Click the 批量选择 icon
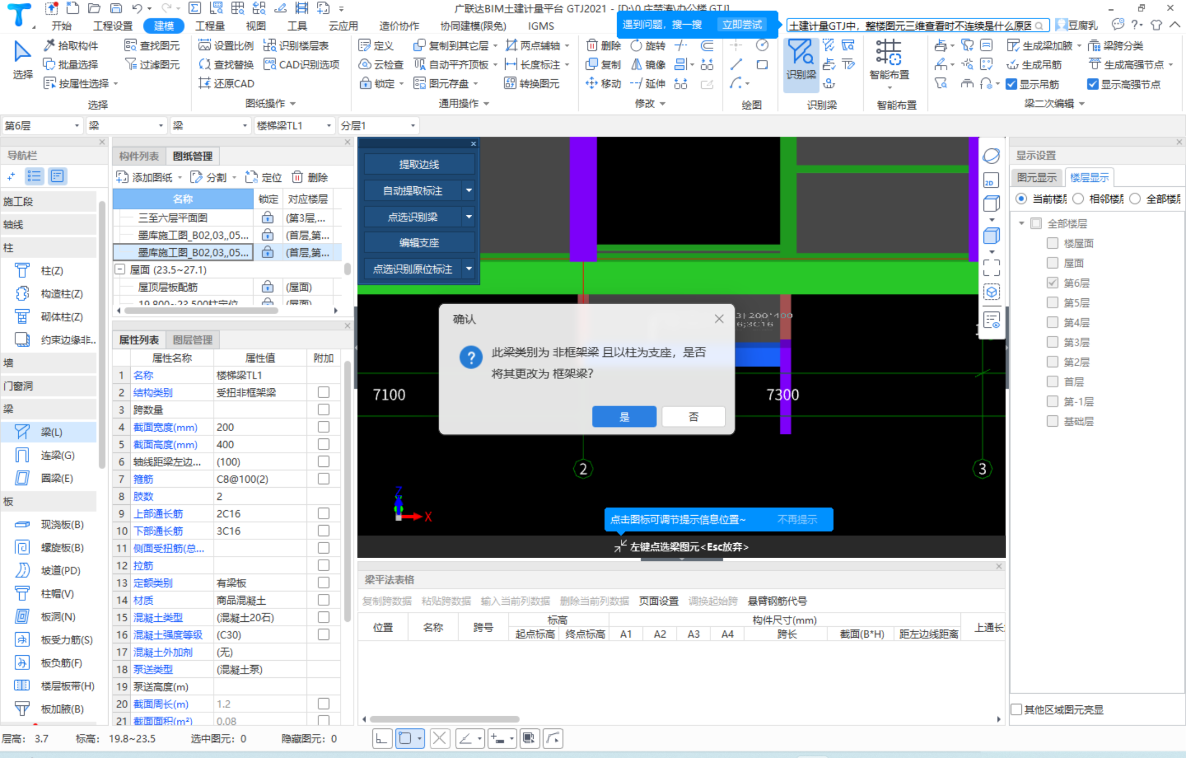The width and height of the screenshot is (1186, 758). pyautogui.click(x=49, y=64)
